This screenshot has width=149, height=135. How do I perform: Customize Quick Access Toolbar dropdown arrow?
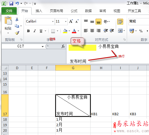point(35,4)
